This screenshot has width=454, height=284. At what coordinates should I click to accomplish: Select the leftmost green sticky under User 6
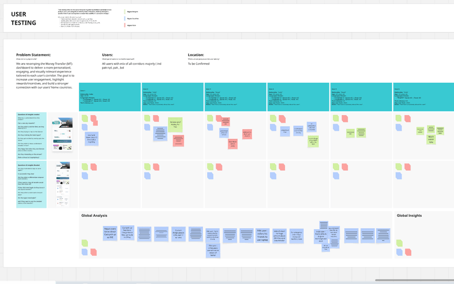[420, 131]
